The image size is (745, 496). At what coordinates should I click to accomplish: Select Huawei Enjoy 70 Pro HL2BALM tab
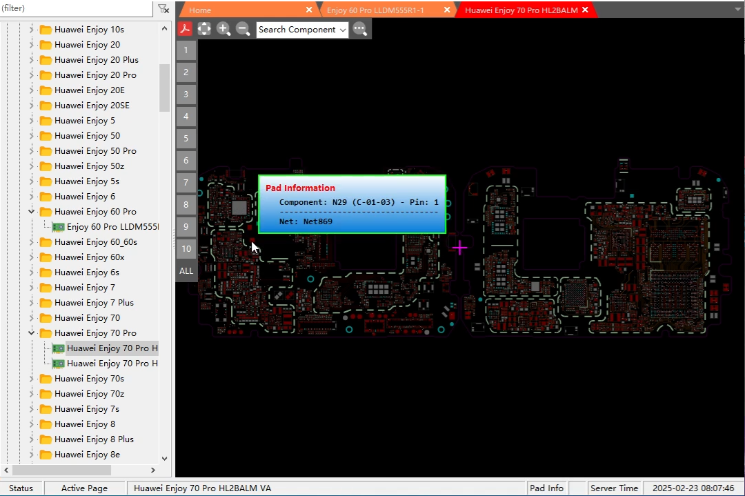(x=521, y=10)
